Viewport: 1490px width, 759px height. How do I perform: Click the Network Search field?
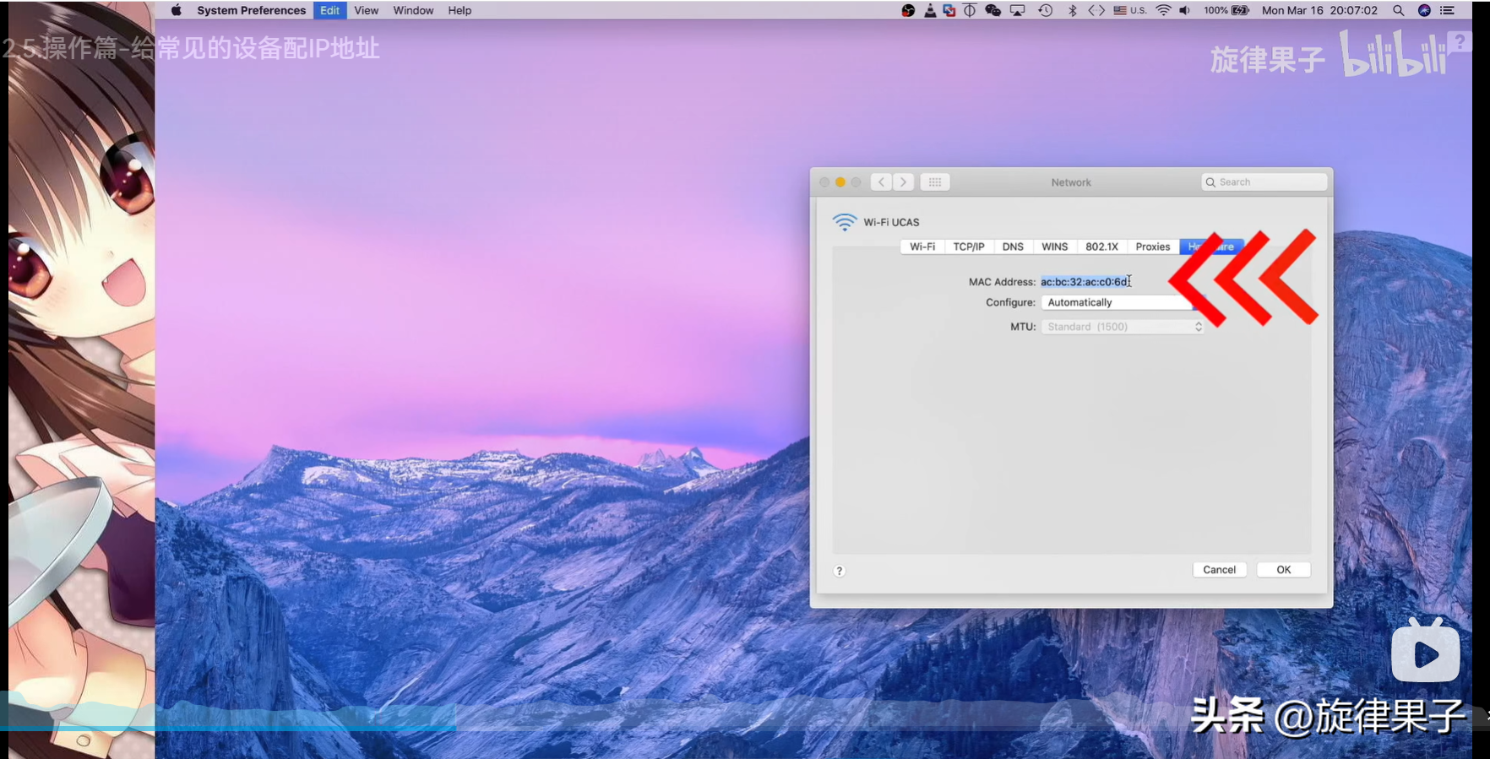(x=1264, y=182)
